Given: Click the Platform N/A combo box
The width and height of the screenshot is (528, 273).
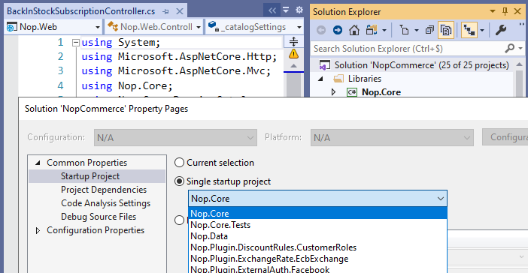Looking at the screenshot, I should 392,138.
